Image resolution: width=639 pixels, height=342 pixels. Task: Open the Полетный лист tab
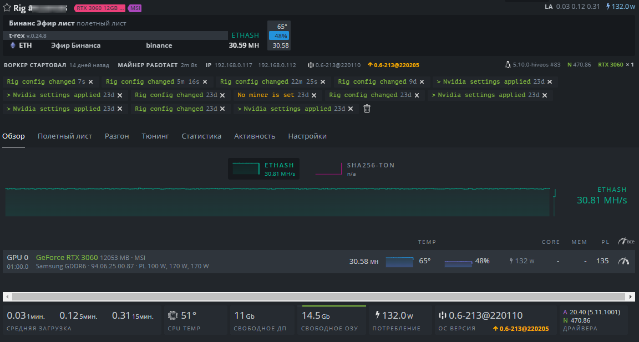(65, 136)
